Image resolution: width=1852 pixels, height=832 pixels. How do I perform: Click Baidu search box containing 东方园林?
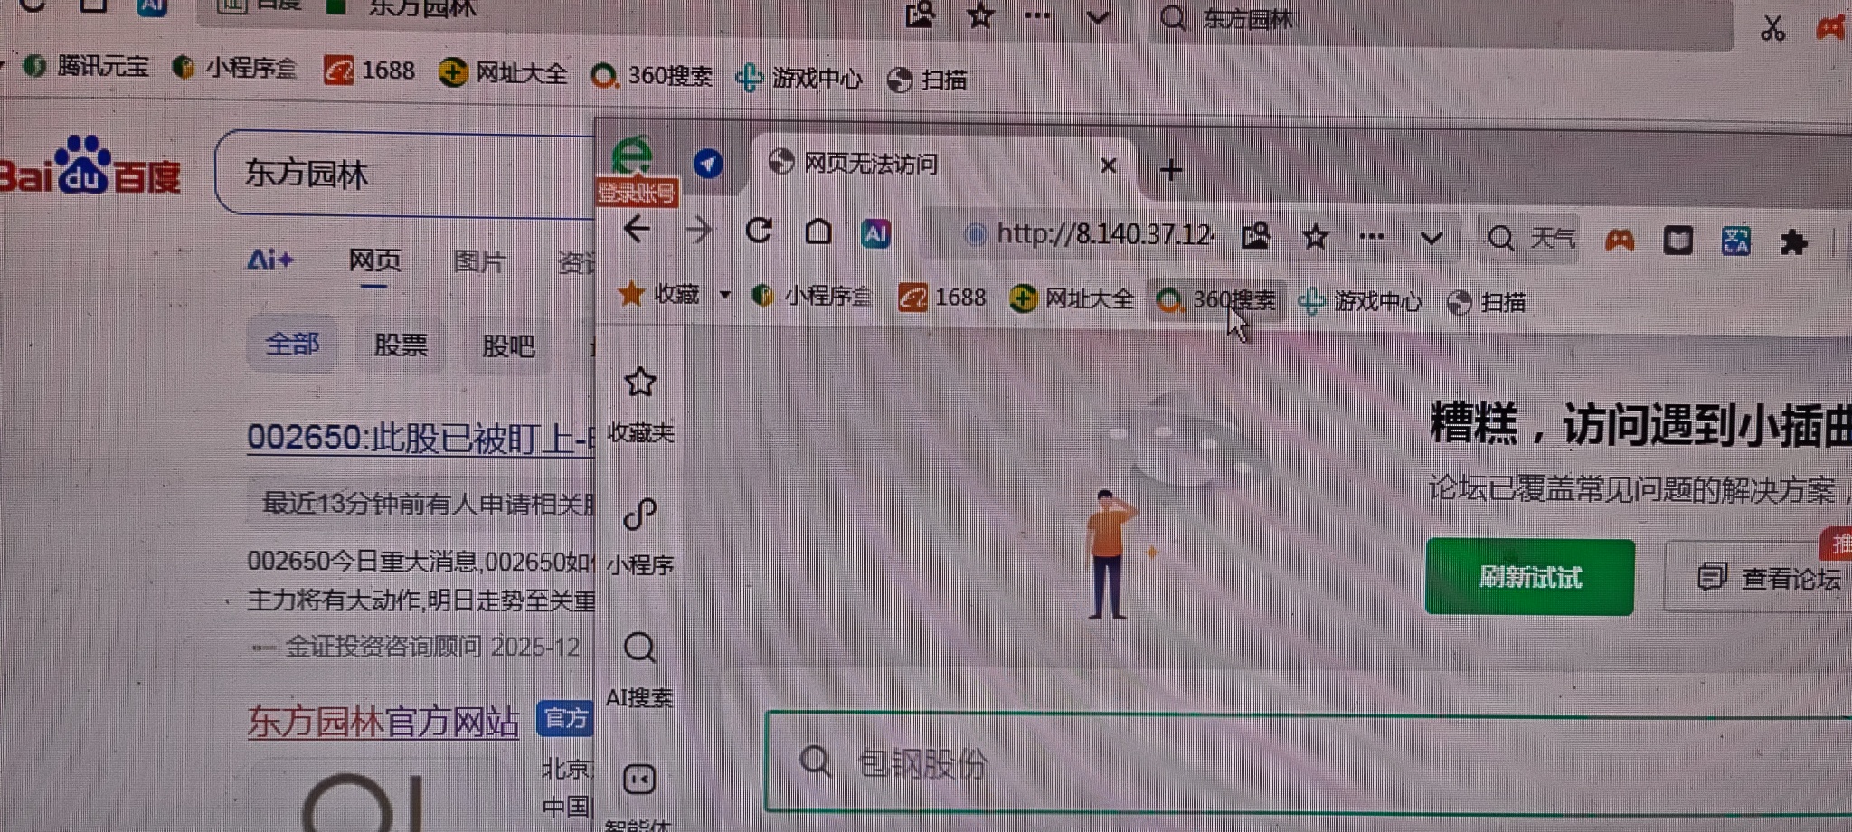pyautogui.click(x=407, y=173)
